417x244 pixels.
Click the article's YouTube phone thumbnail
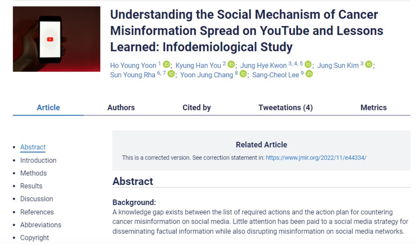[x=57, y=39]
